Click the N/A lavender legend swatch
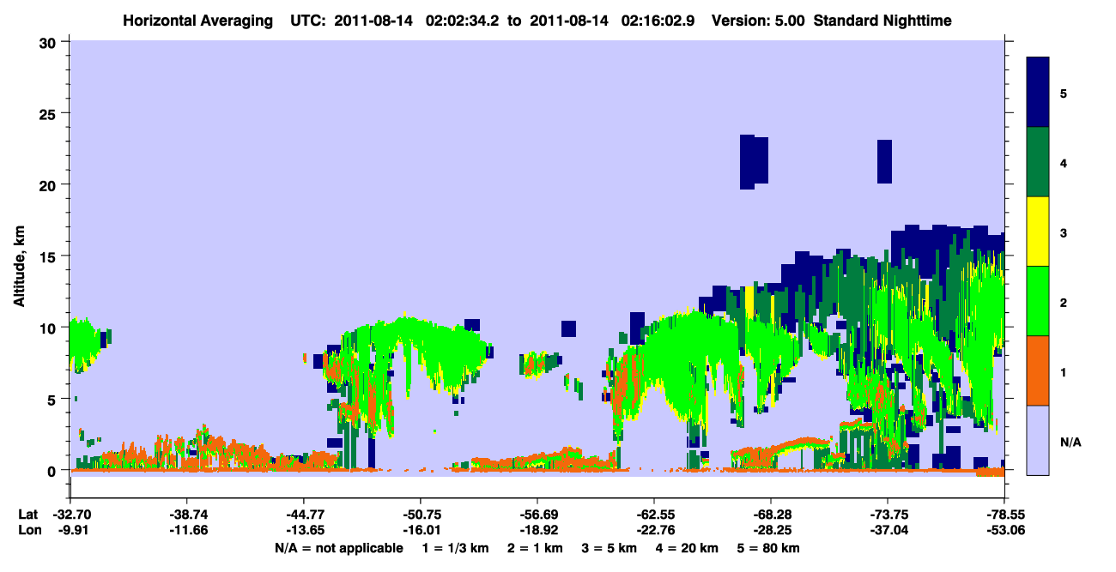This screenshot has width=1116, height=572. coord(1038,440)
